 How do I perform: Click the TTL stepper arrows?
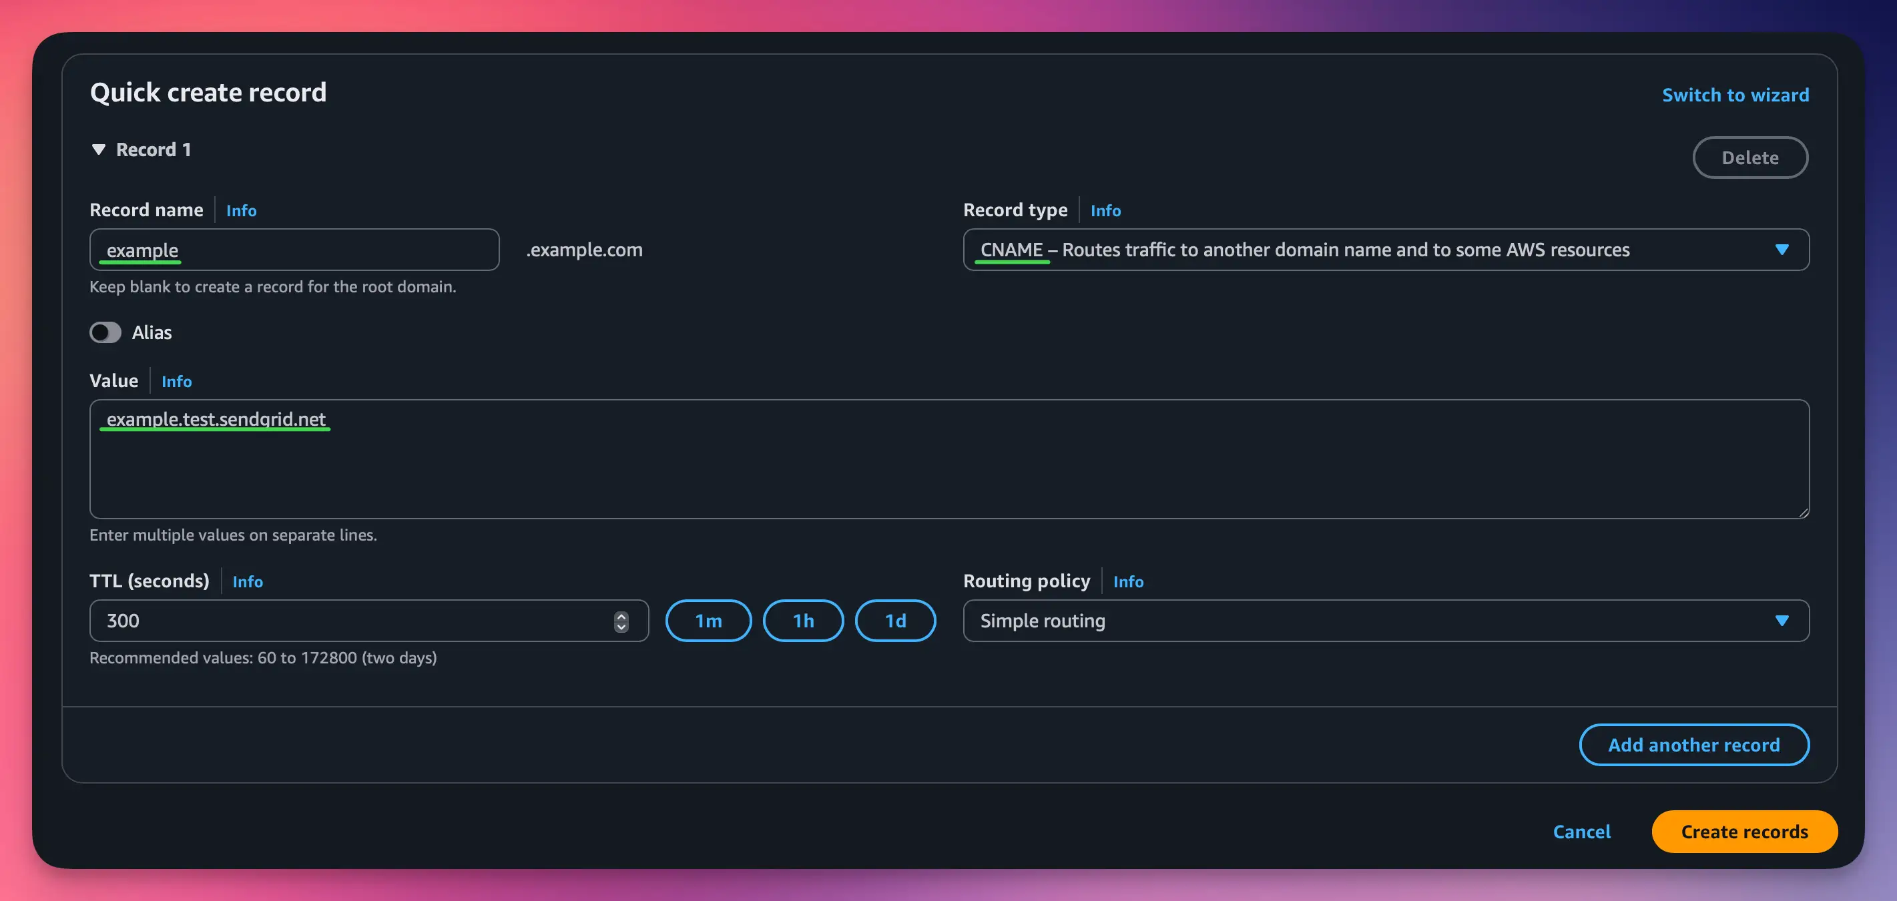click(x=621, y=621)
